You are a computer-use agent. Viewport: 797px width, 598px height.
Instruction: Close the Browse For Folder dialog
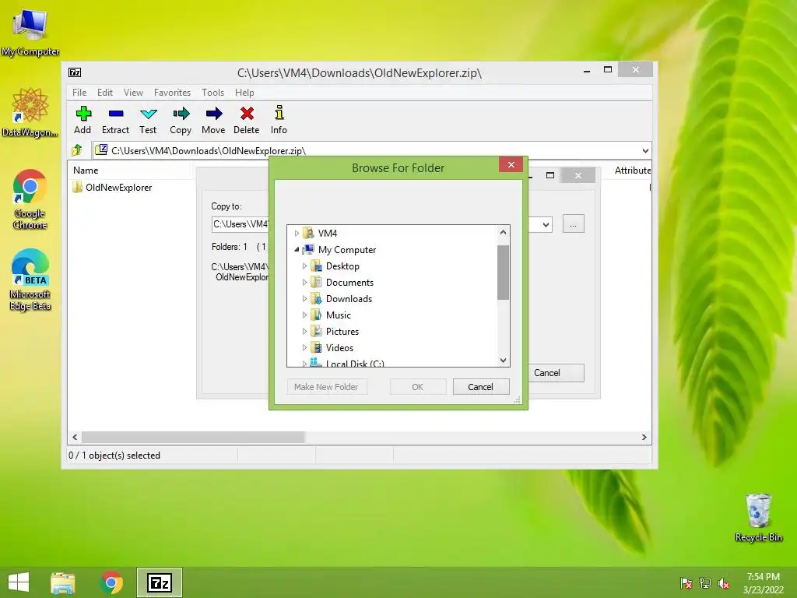click(511, 165)
